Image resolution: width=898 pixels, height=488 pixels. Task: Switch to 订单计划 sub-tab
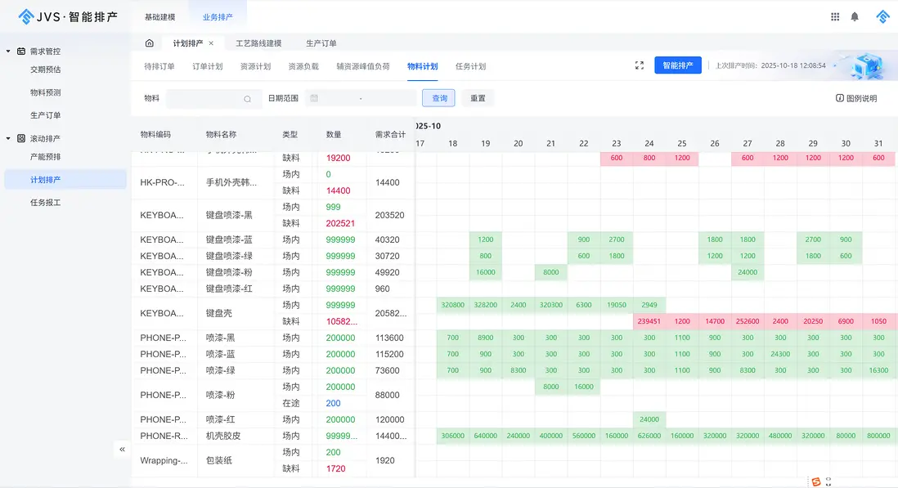click(207, 66)
